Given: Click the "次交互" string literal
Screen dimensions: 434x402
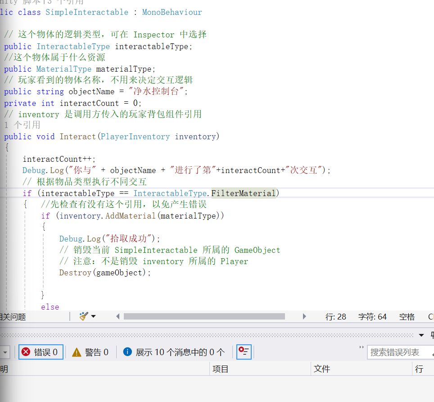Looking at the screenshot, I should pyautogui.click(x=303, y=170).
